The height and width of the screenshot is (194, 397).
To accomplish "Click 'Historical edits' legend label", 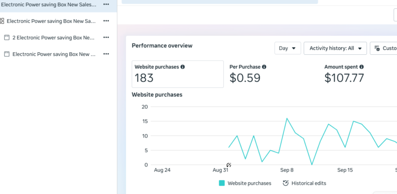I will pos(309,183).
